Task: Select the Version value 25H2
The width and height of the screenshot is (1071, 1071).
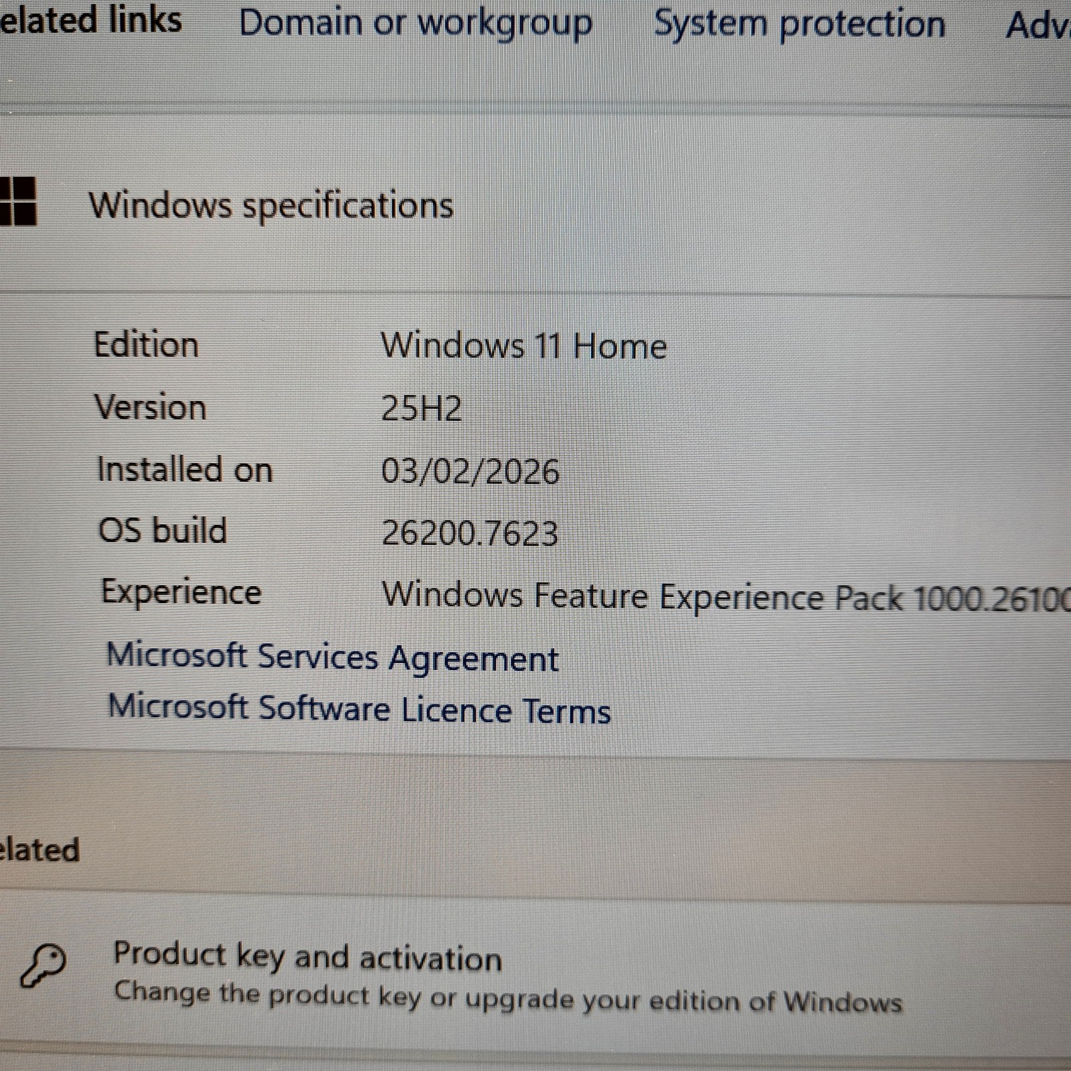Action: tap(422, 408)
